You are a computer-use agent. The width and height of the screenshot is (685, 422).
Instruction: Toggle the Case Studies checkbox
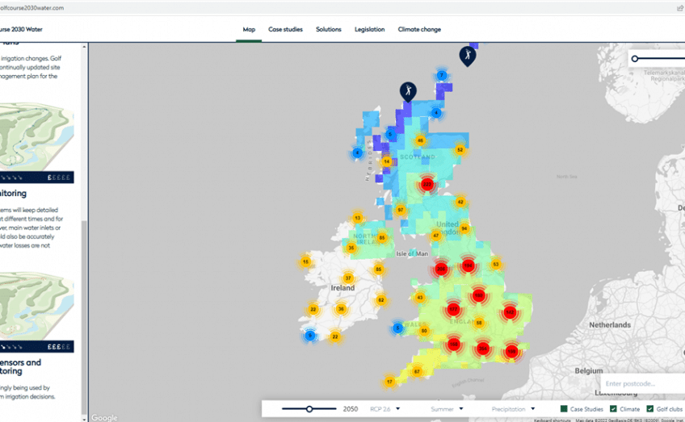pos(564,409)
